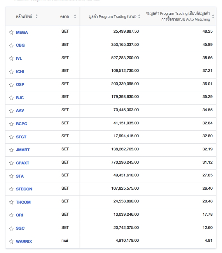The image size is (222, 253).
Task: Mark STECON as favorite with star
Action: pos(11,189)
